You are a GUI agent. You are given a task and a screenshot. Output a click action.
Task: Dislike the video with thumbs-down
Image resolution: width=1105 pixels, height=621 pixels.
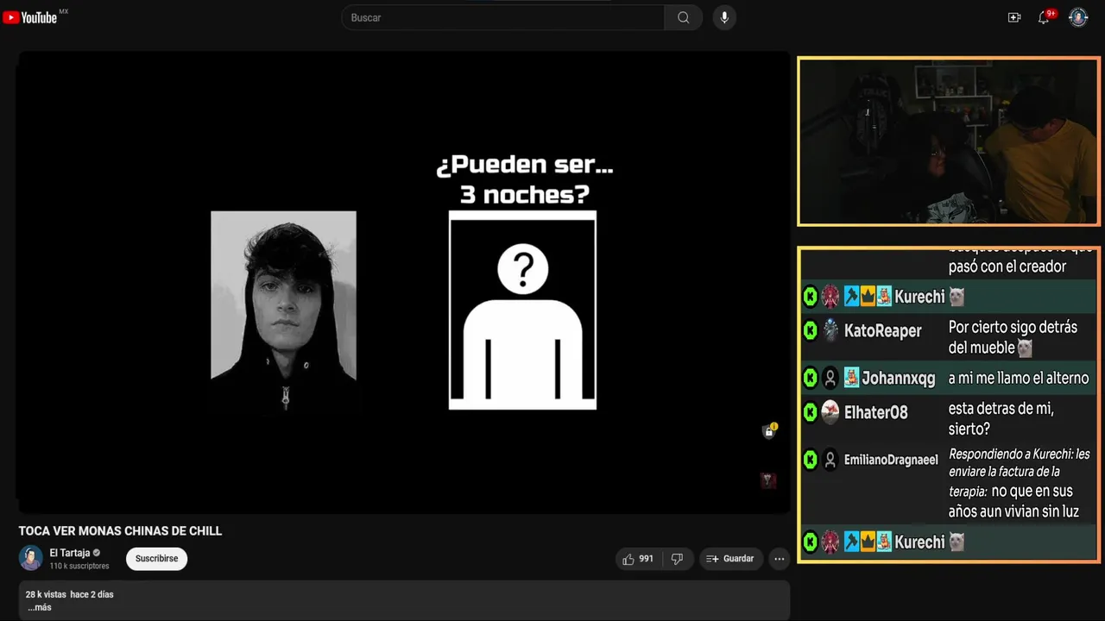pyautogui.click(x=678, y=559)
